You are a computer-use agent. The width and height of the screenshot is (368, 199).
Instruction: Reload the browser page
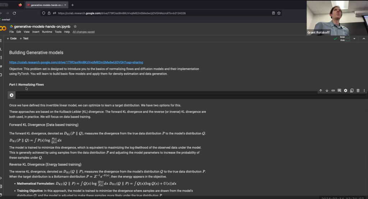click(x=14, y=13)
